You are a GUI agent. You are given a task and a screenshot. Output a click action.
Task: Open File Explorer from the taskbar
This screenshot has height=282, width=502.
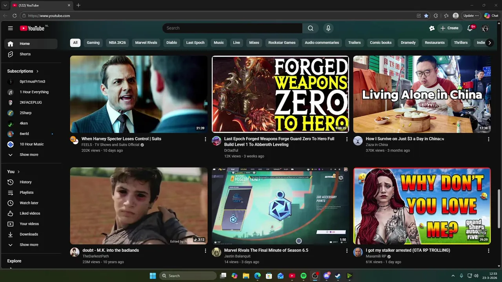[246, 276]
